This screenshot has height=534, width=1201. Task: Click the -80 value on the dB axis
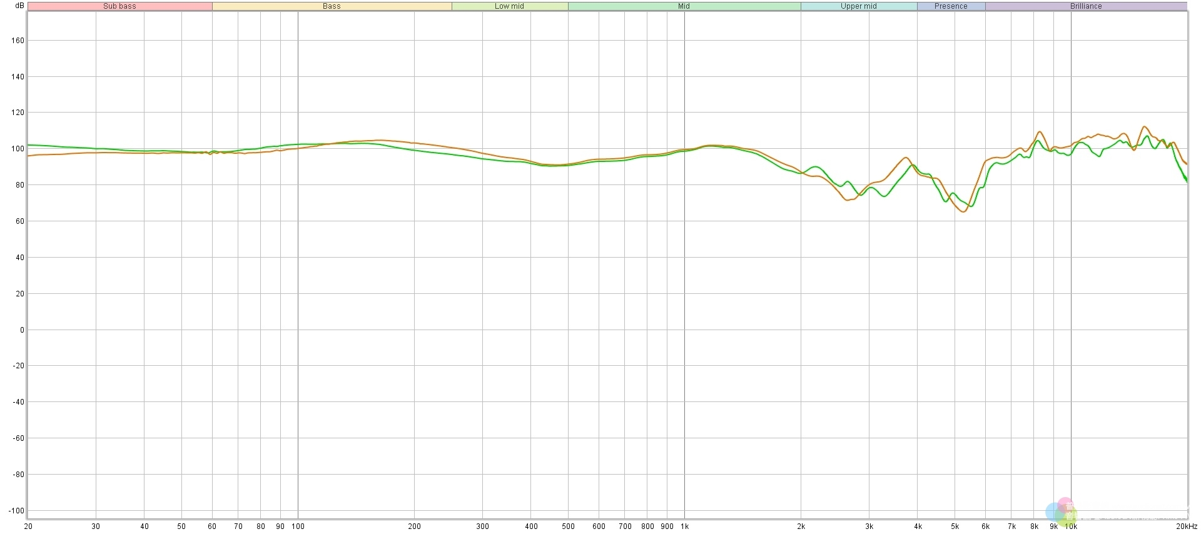click(x=18, y=475)
